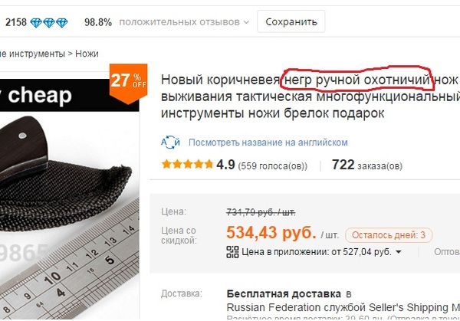The image size is (460, 321).
Task: Open the Ножи breadcrumb category
Action: click(87, 54)
